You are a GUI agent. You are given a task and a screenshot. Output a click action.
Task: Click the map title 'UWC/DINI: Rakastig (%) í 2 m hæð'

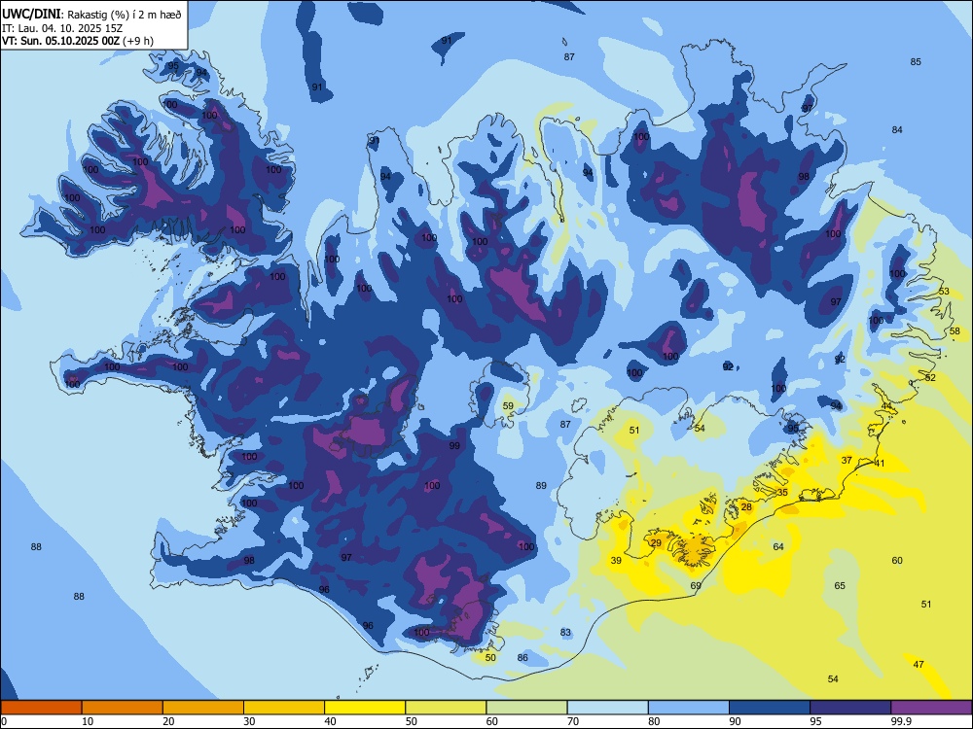91,15
